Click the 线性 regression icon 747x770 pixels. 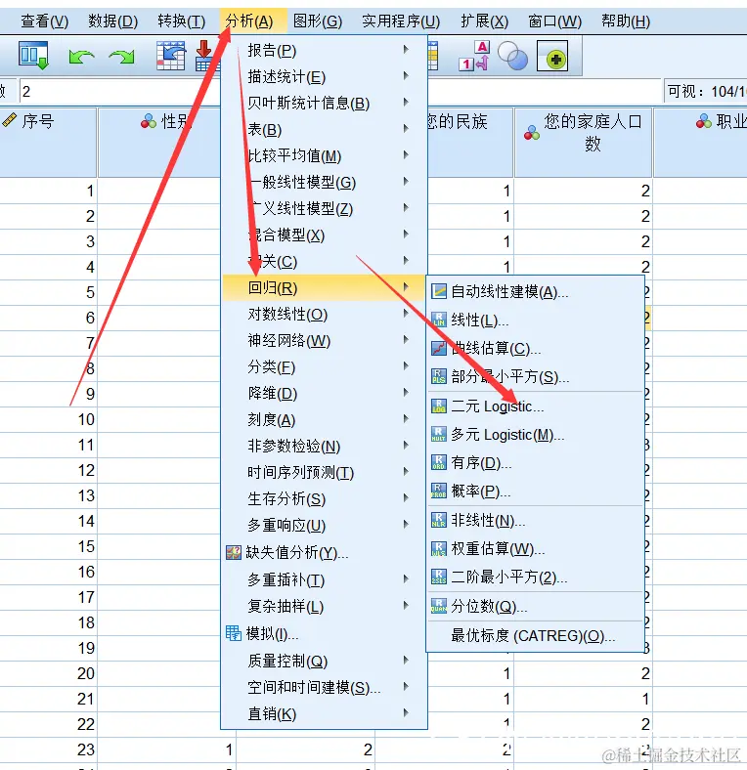pyautogui.click(x=439, y=320)
